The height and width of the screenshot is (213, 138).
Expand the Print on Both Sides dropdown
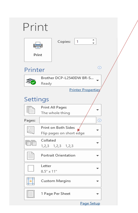click(x=63, y=130)
